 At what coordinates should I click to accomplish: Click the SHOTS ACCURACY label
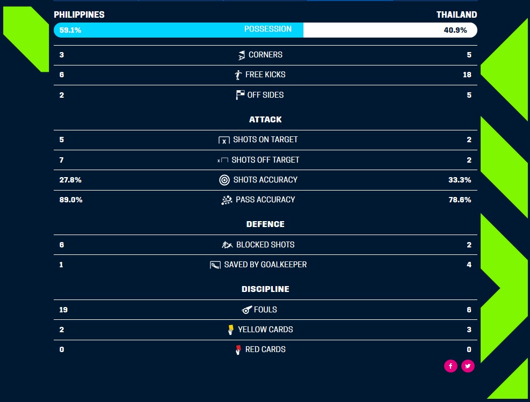tap(265, 180)
